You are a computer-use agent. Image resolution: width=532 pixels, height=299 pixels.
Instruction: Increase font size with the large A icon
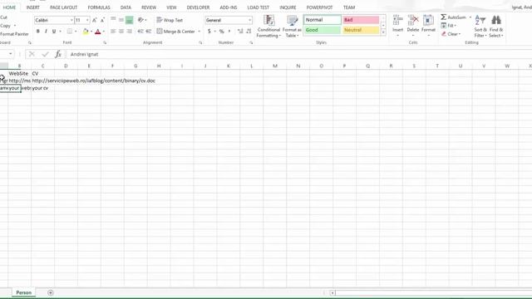click(x=94, y=20)
